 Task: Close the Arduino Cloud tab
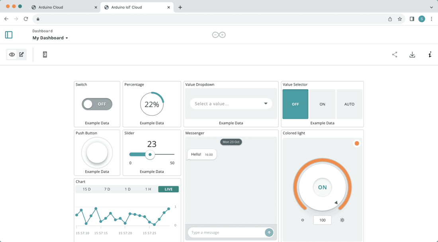[x=96, y=7]
